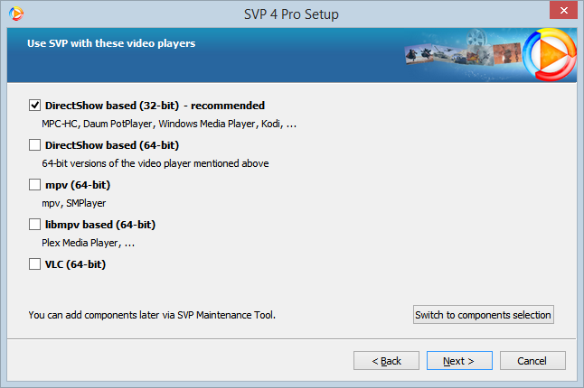Select the libmpv based (64-bit) checkbox
The width and height of the screenshot is (584, 388).
pyautogui.click(x=35, y=225)
